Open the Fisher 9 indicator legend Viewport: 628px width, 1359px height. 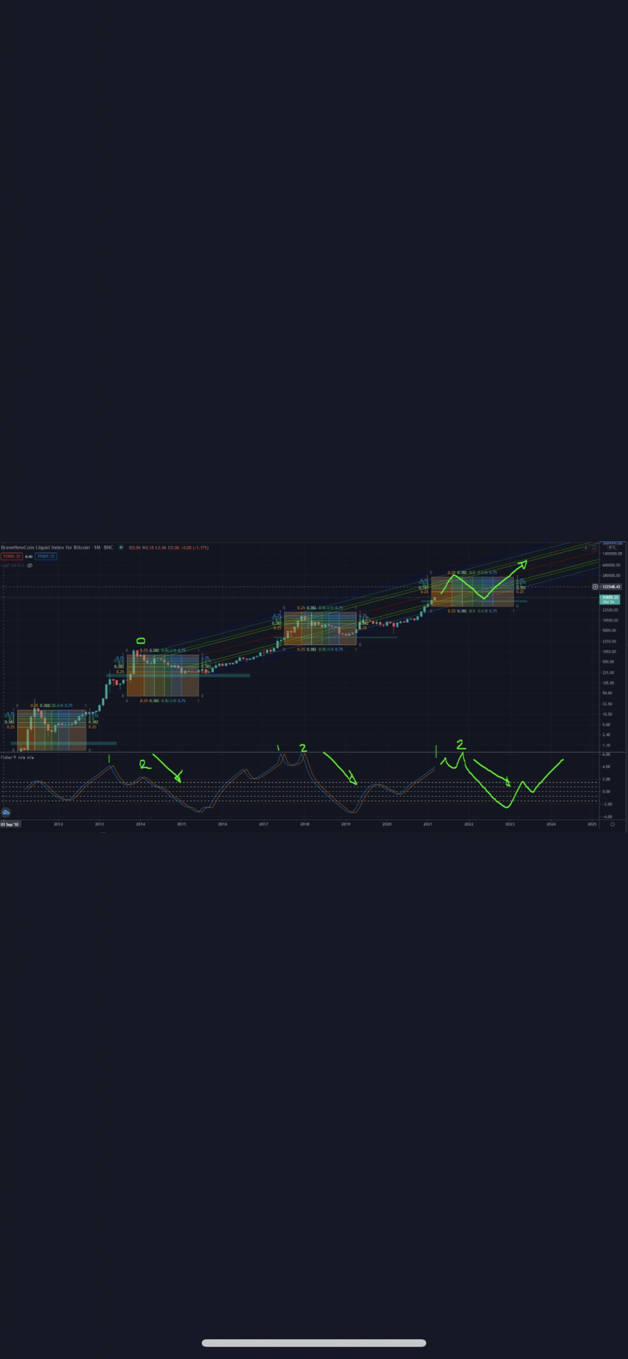coord(17,757)
